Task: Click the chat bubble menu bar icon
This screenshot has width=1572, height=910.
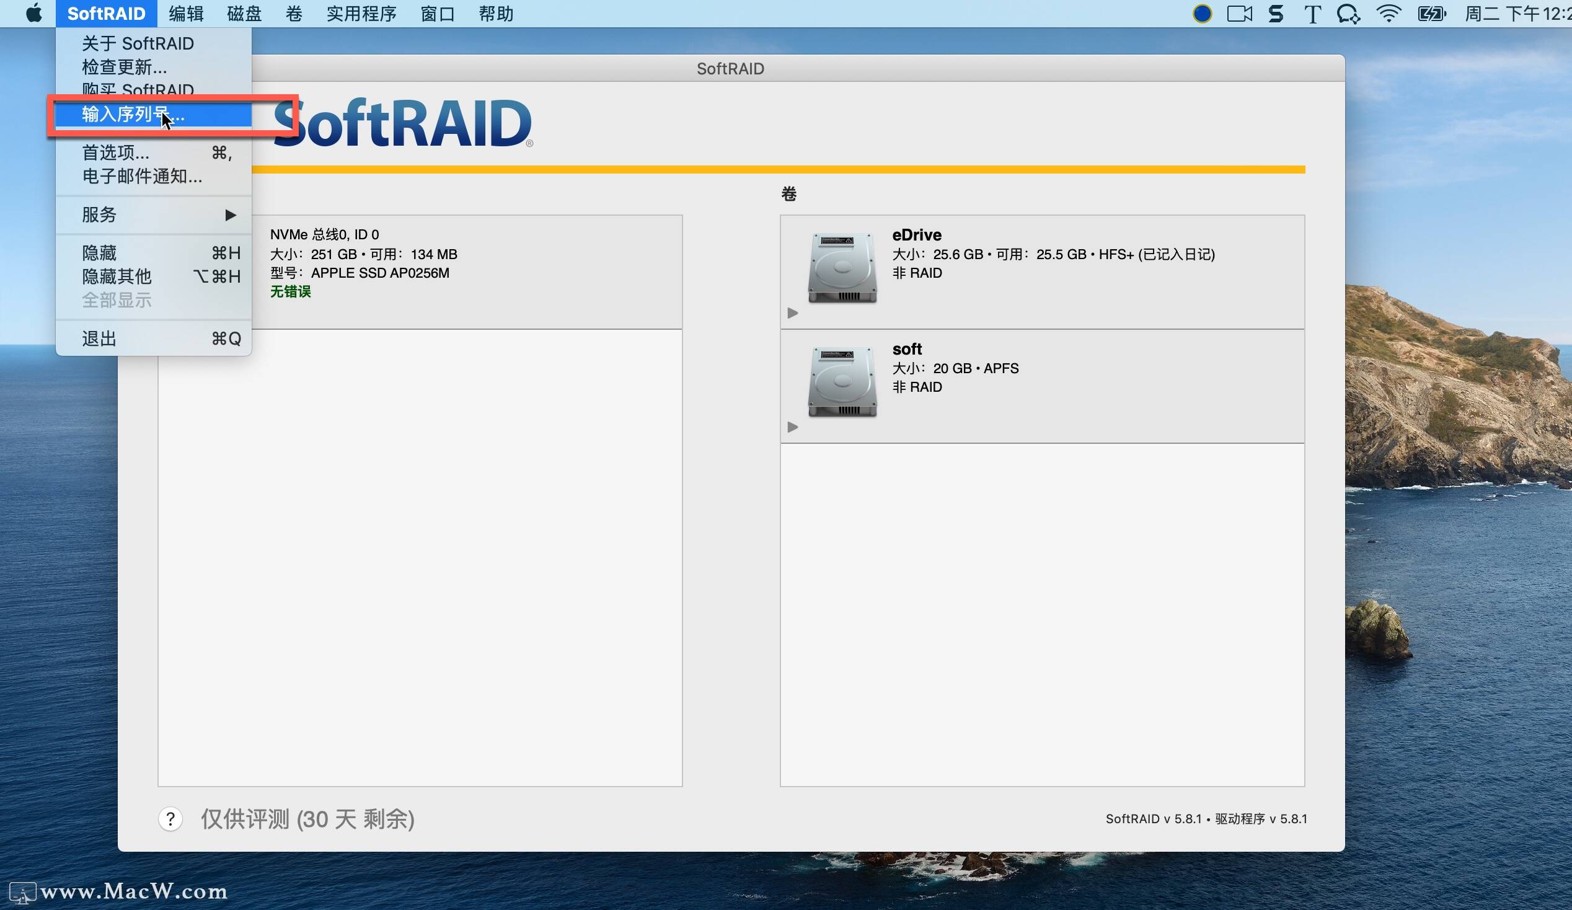Action: (x=1348, y=14)
